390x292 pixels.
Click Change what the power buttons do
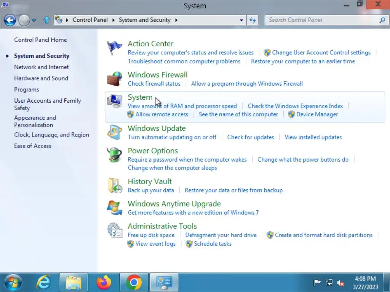[303, 159]
